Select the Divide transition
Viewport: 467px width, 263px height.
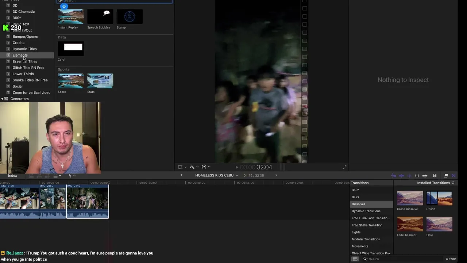coord(439,198)
